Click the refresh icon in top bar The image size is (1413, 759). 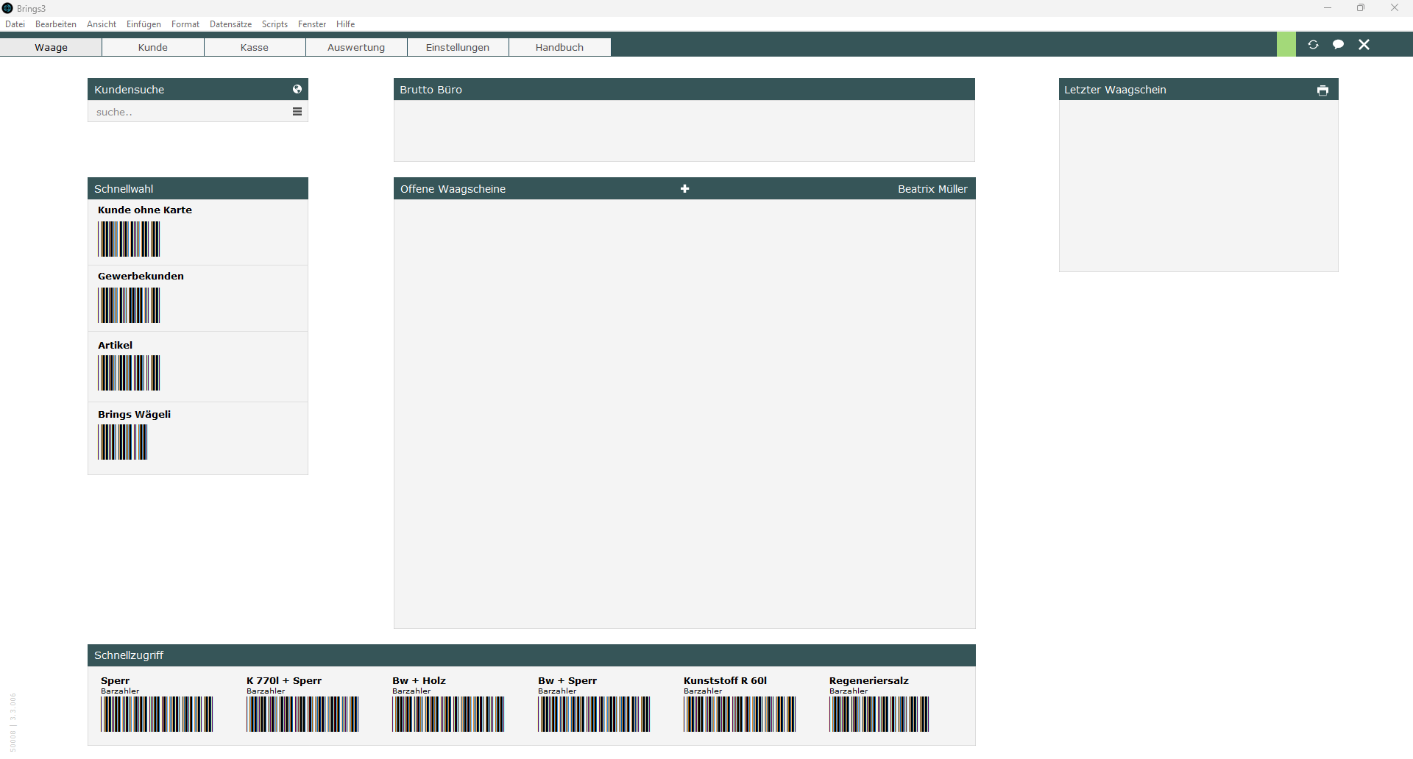click(1313, 45)
